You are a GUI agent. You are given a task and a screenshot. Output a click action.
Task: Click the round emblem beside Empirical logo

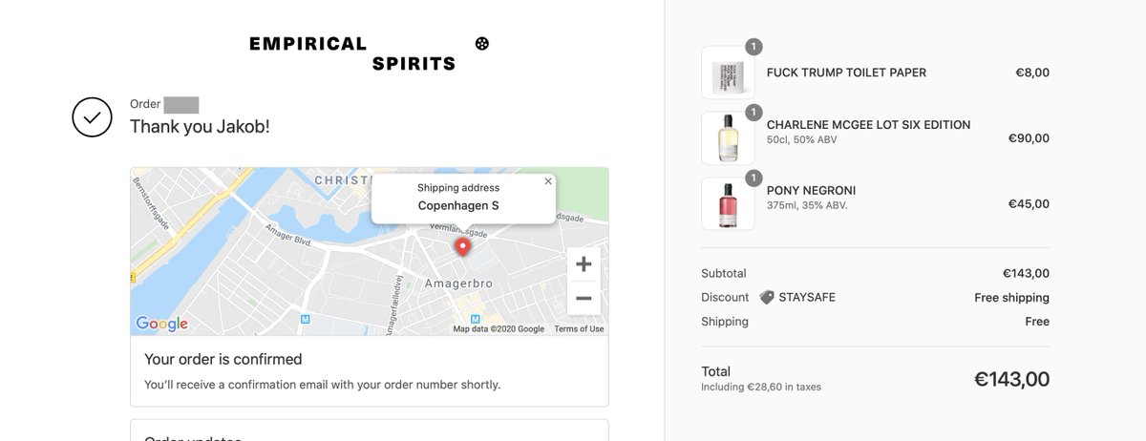point(482,43)
